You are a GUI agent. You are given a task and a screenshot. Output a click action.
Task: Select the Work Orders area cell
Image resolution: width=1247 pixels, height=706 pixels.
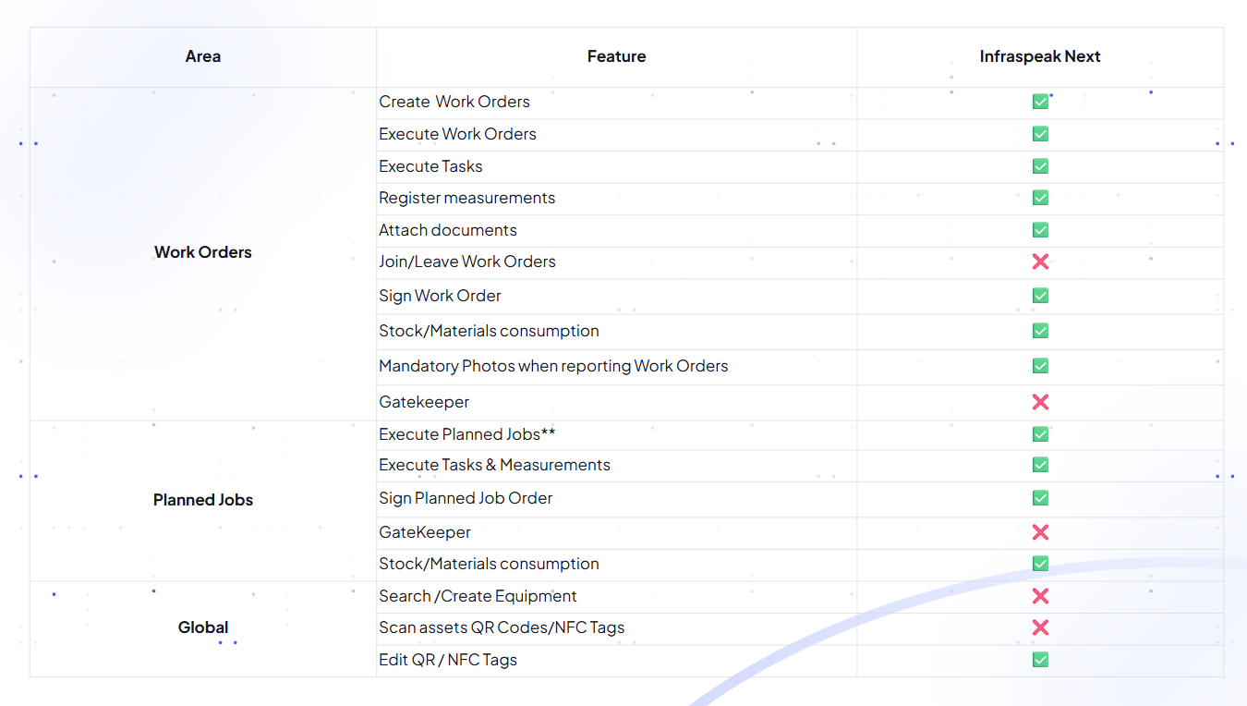[x=203, y=252]
